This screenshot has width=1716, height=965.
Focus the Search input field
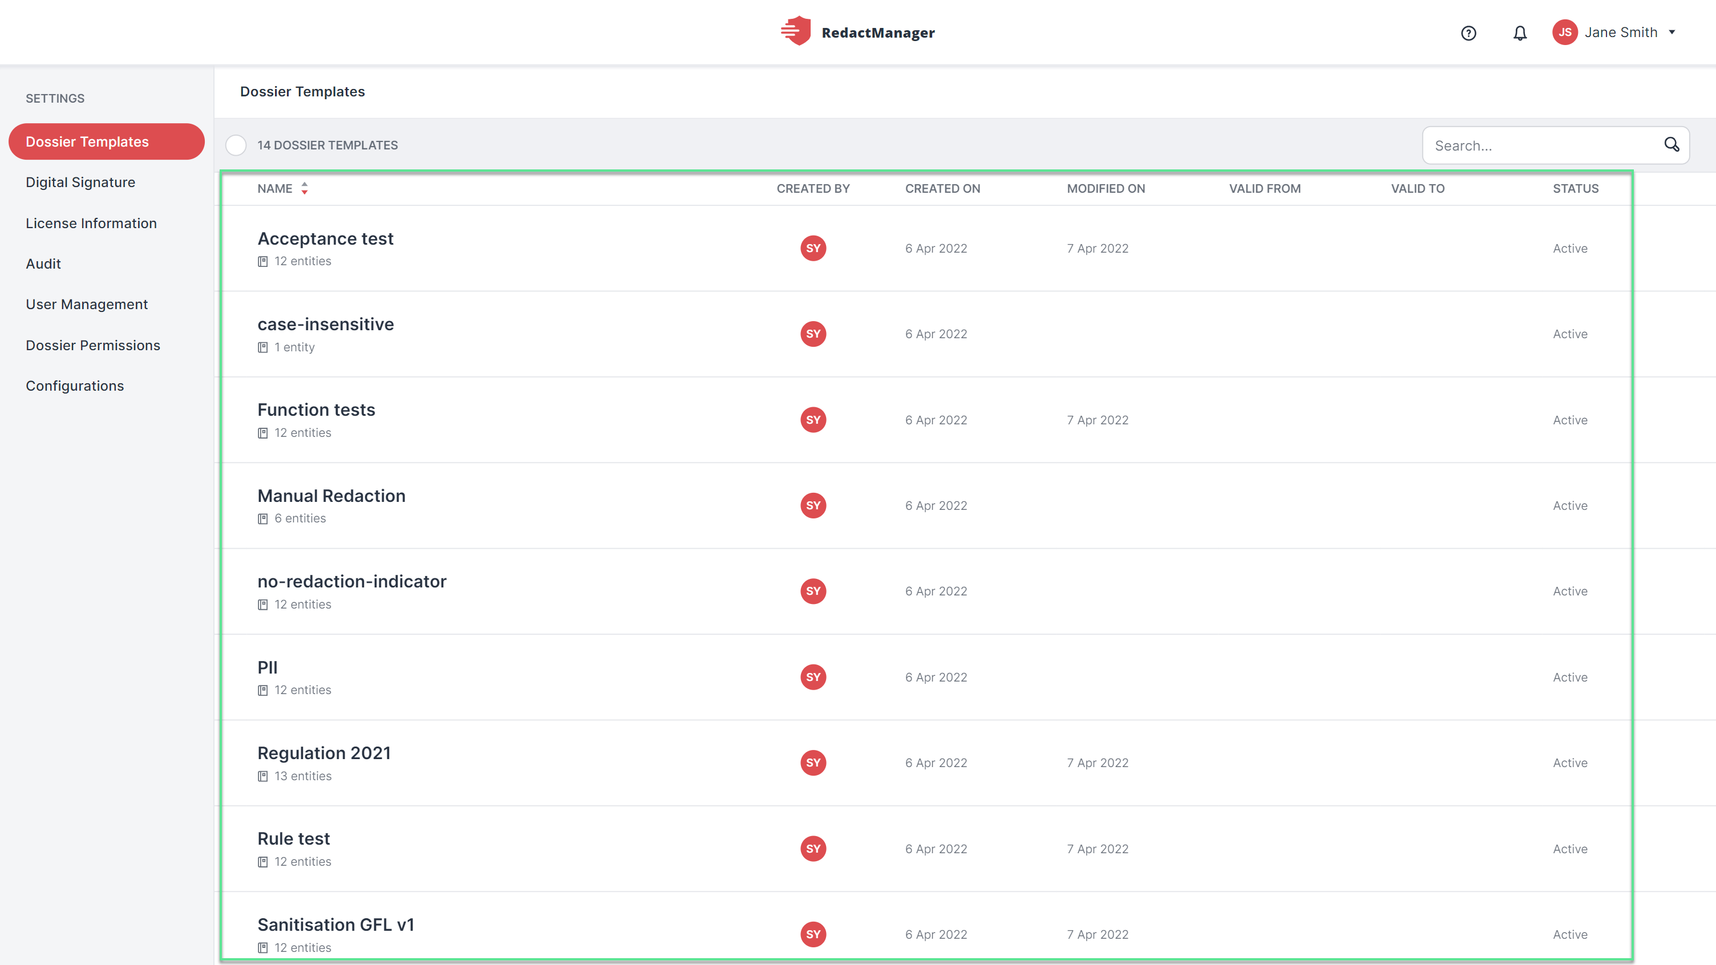[1545, 145]
